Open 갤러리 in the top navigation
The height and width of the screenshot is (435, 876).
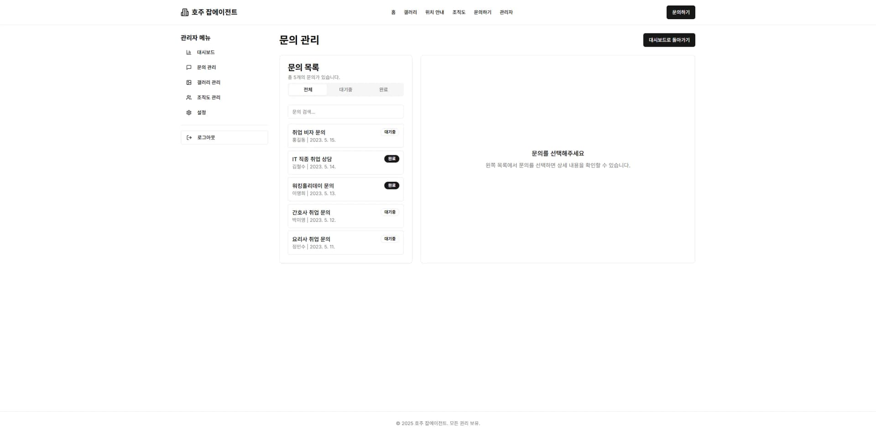coord(410,12)
